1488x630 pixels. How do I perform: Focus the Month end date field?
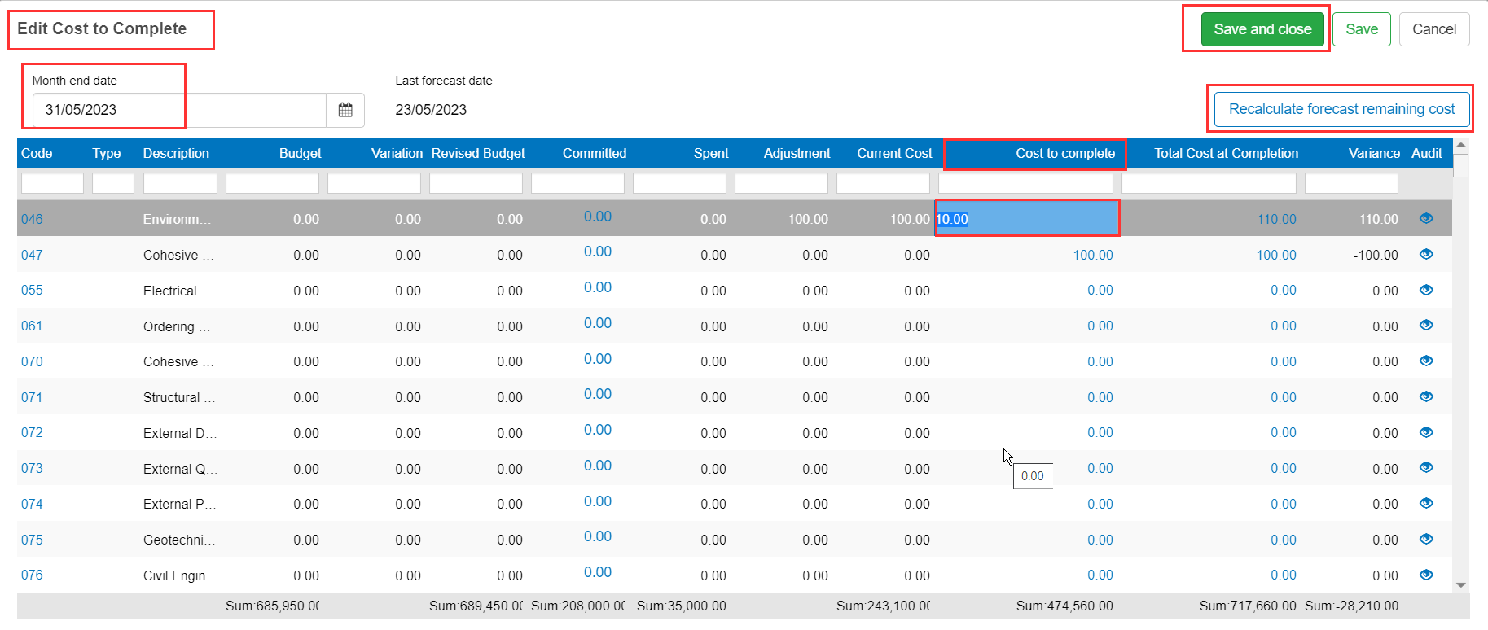179,110
